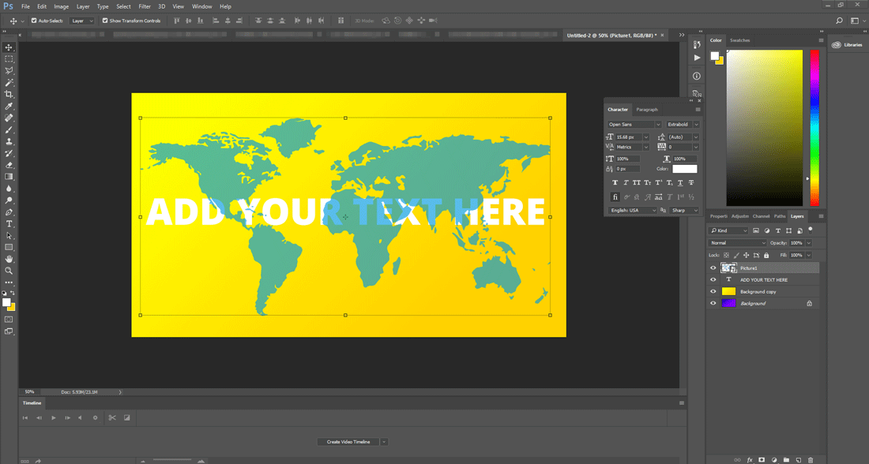The image size is (869, 464).
Task: Select the Pen tool
Action: (9, 212)
